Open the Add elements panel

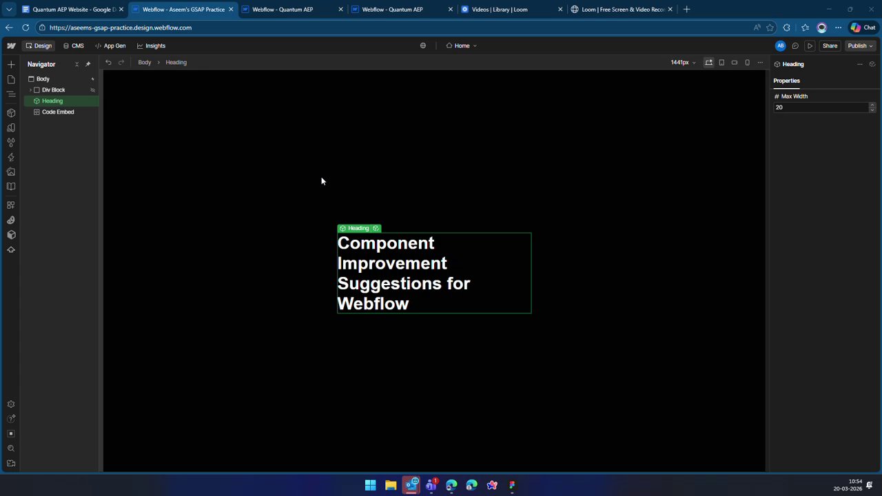click(10, 64)
